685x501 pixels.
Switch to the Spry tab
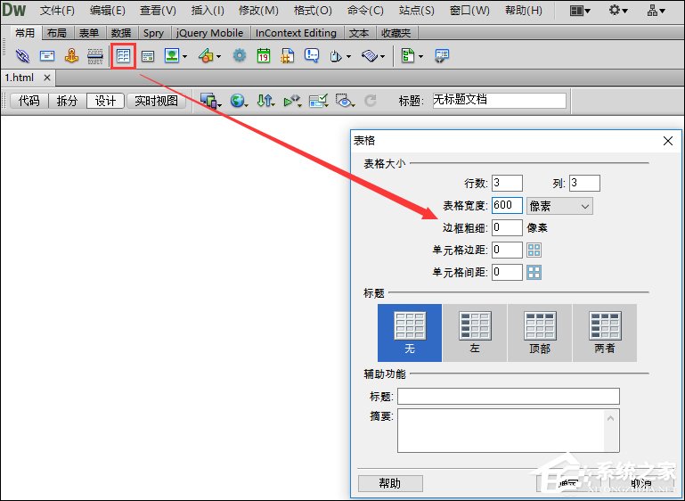tap(153, 33)
